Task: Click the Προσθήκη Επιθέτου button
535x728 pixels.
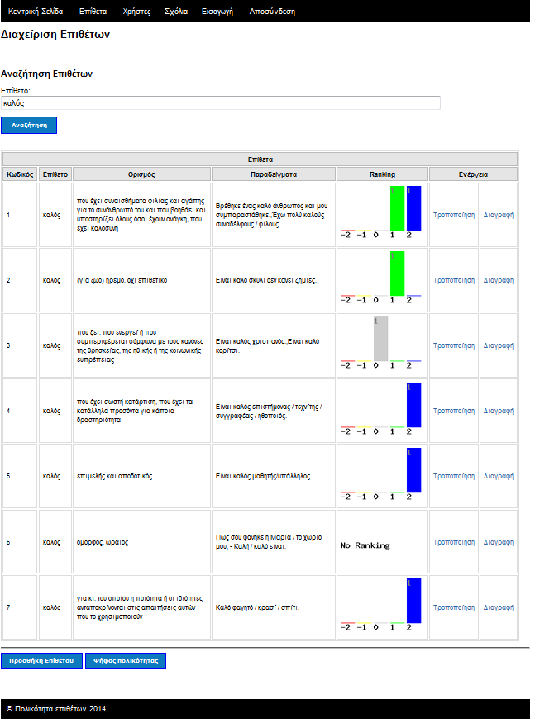Action: pos(41,660)
